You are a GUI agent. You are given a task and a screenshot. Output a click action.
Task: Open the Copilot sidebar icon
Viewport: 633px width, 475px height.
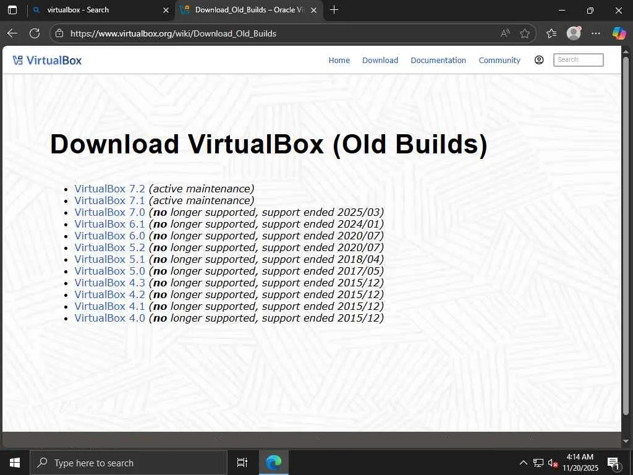coord(618,33)
